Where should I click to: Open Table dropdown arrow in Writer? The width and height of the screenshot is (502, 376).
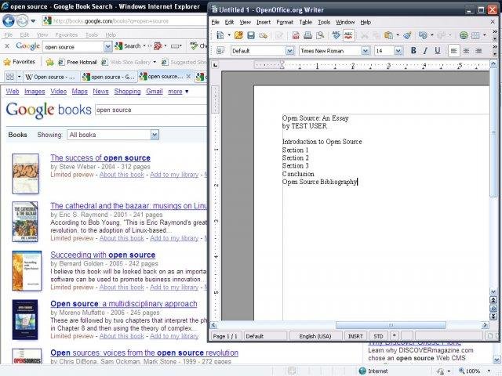pos(485,35)
